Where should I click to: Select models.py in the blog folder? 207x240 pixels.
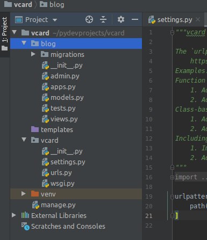(63, 98)
